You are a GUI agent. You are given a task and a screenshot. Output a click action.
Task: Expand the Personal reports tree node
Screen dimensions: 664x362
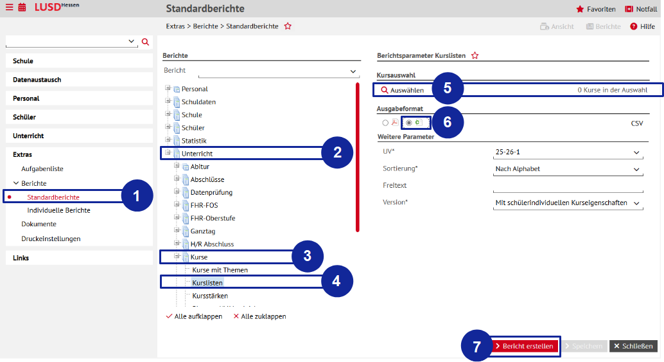point(168,89)
